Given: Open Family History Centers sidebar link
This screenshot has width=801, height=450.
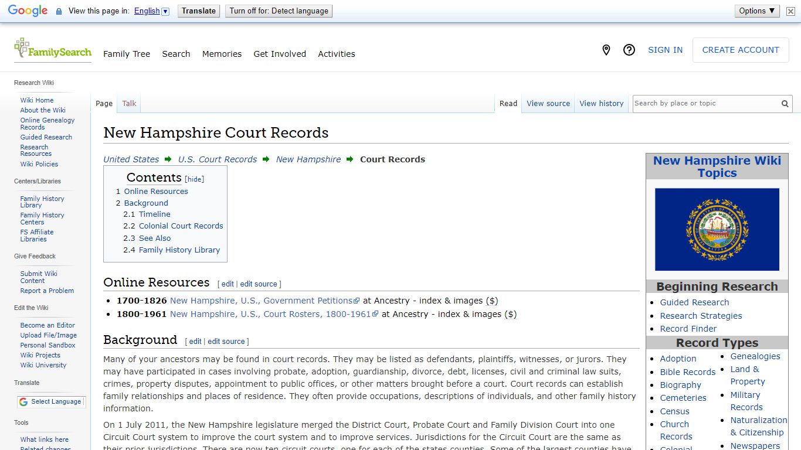Looking at the screenshot, I should click(42, 219).
